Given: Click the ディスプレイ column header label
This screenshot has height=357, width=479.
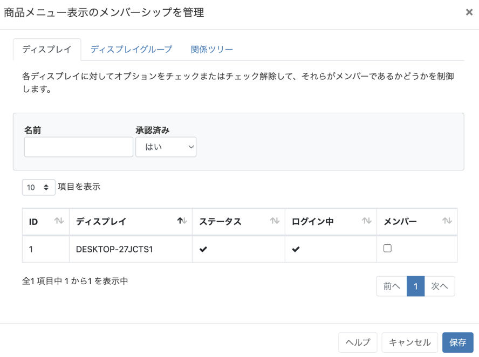Looking at the screenshot, I should pyautogui.click(x=101, y=222).
